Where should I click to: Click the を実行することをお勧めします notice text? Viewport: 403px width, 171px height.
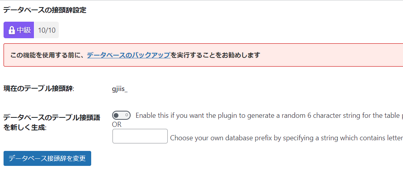[x=216, y=55]
